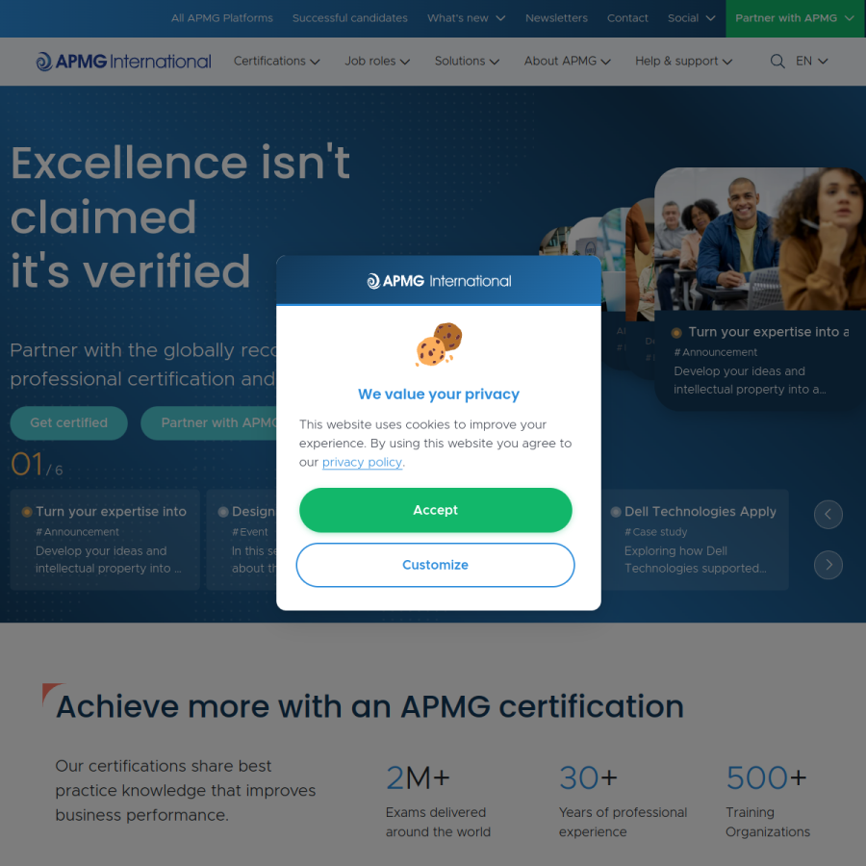Viewport: 866px width, 866px height.
Task: Select the Design event slide card
Action: pos(242,540)
